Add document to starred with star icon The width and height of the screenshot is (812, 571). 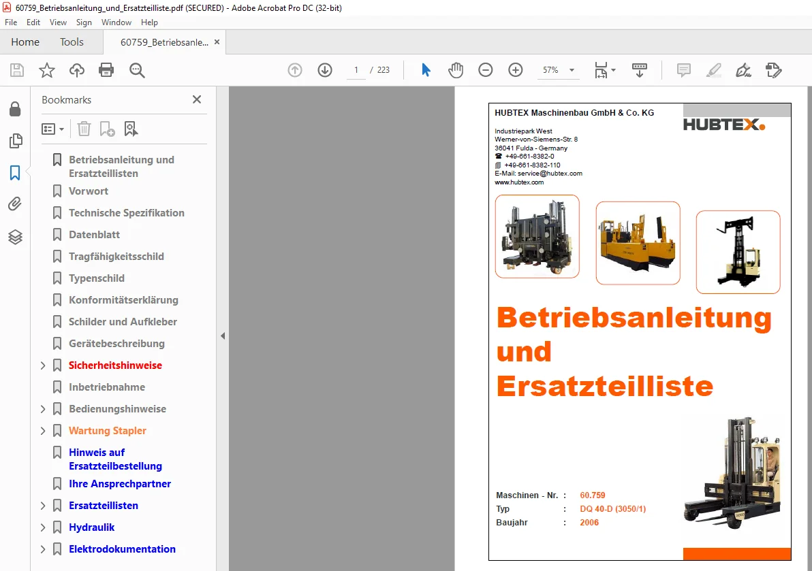pos(46,70)
